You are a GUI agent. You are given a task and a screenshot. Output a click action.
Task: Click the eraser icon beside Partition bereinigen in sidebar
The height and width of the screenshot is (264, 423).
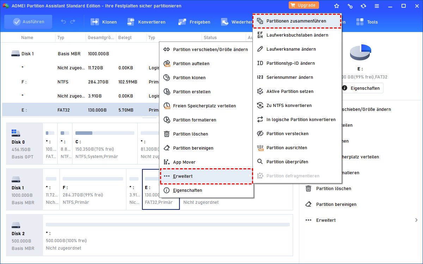point(308,205)
